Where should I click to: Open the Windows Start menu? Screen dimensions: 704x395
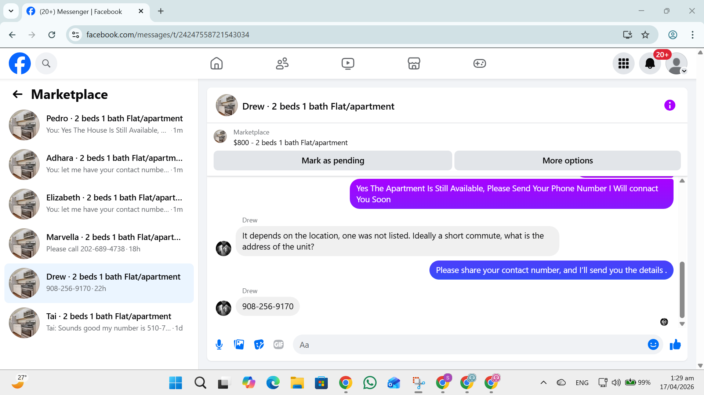[175, 383]
